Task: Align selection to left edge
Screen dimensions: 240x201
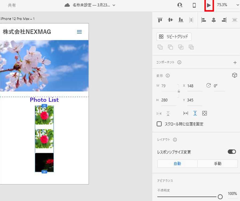Action: pos(203,20)
